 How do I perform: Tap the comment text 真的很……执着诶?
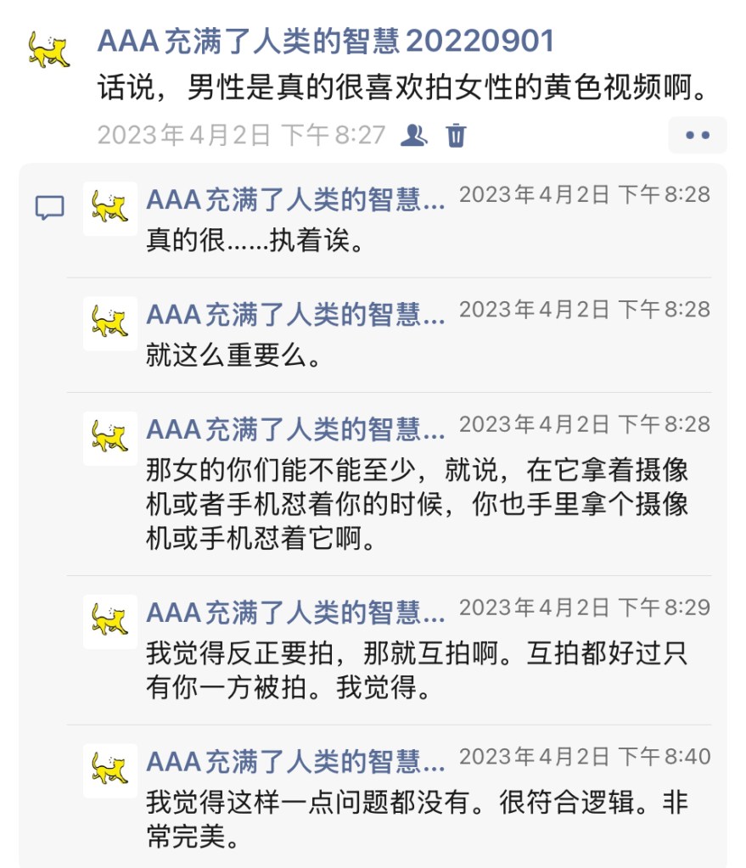255,240
